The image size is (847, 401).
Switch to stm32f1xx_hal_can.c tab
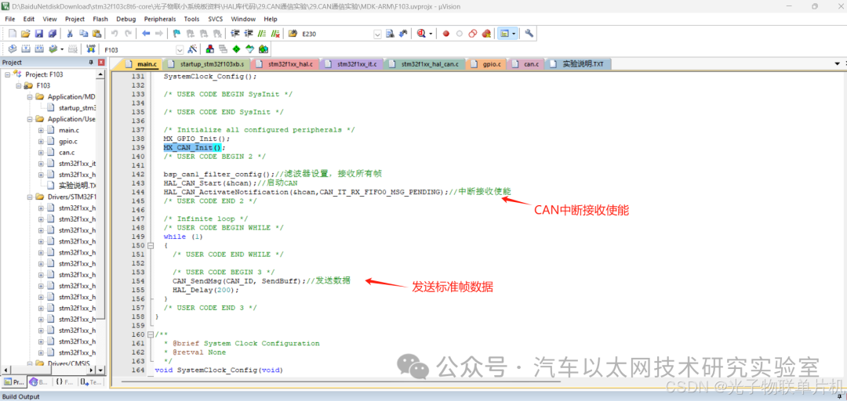[x=424, y=64]
